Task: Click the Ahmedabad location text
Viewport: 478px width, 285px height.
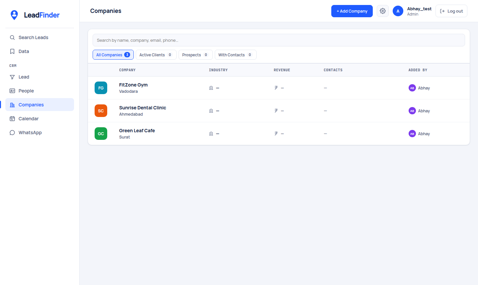Action: [x=131, y=114]
